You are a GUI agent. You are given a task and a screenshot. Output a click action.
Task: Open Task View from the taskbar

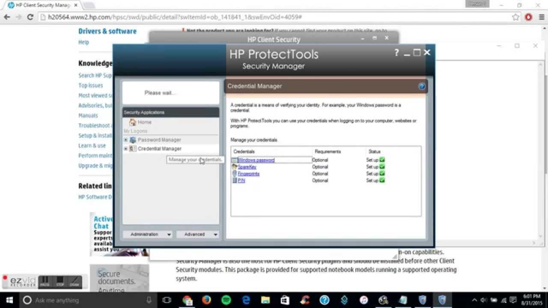click(x=167, y=300)
